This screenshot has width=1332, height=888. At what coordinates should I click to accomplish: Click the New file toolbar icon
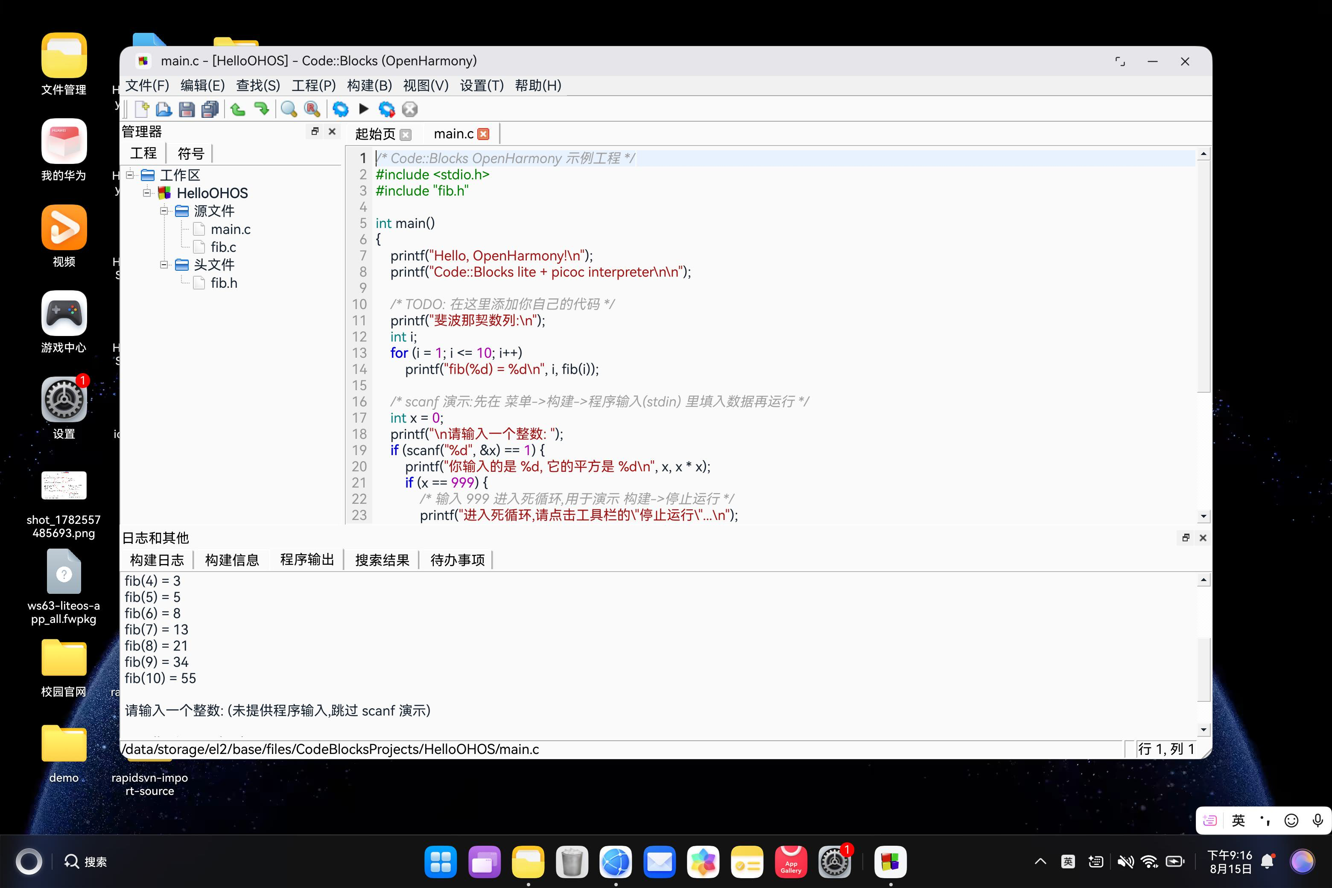point(142,109)
